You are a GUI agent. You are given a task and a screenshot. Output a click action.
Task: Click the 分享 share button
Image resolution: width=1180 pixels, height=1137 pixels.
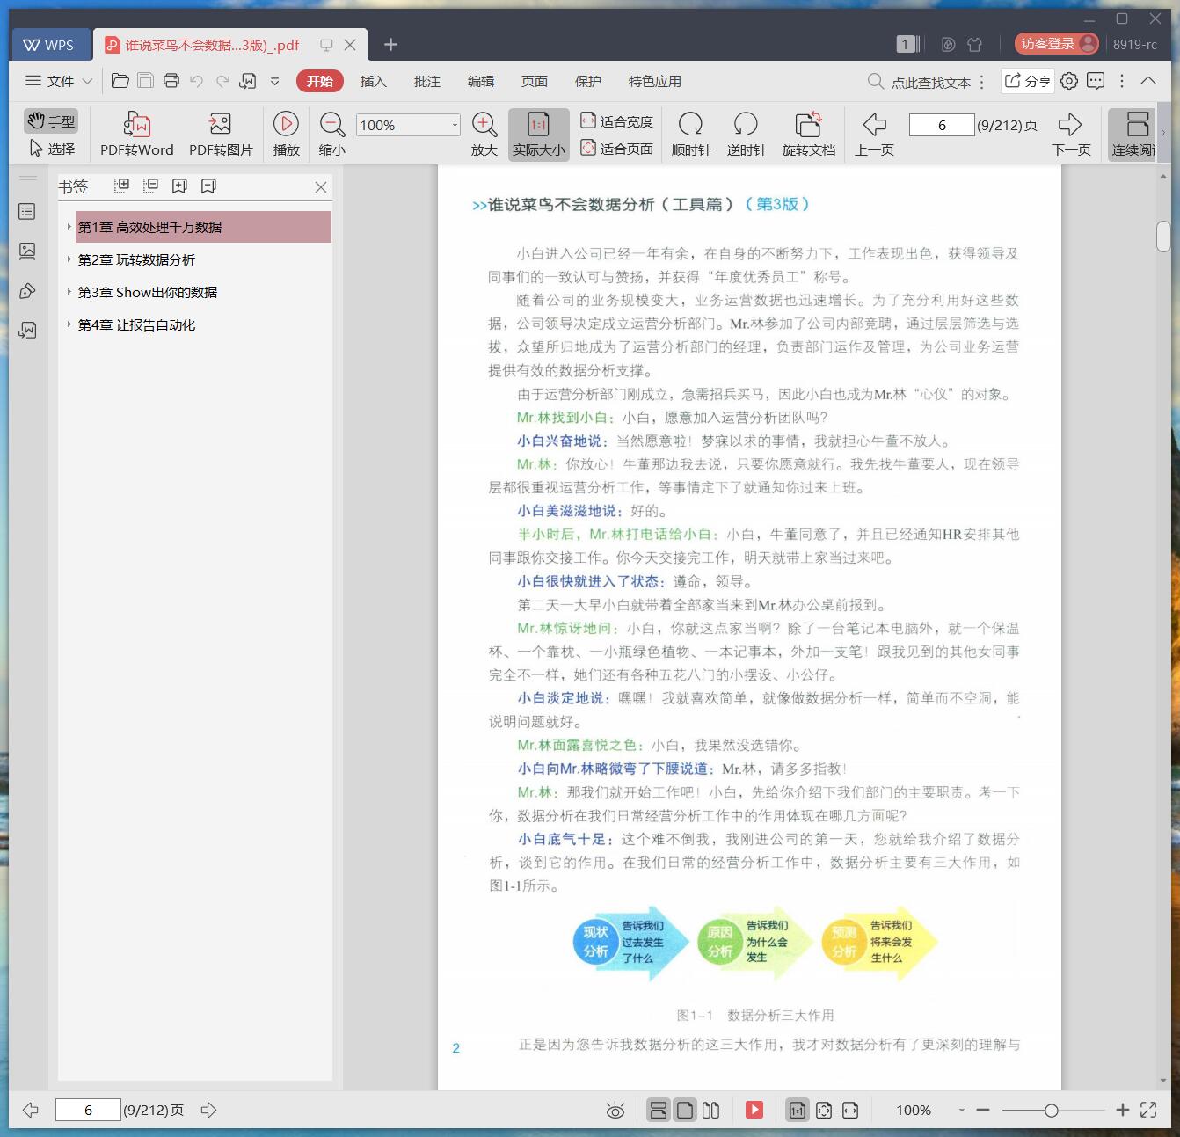coord(1028,81)
